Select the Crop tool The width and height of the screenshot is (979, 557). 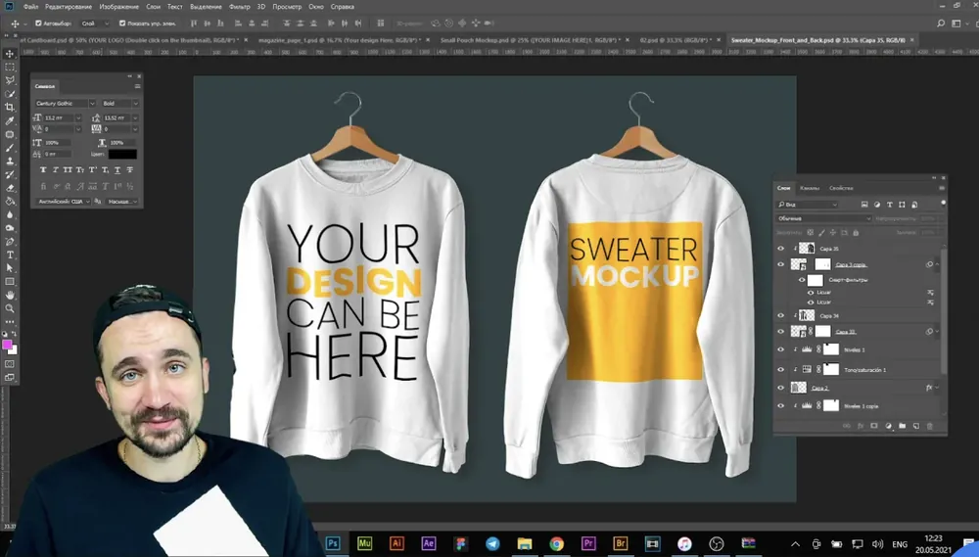point(10,108)
